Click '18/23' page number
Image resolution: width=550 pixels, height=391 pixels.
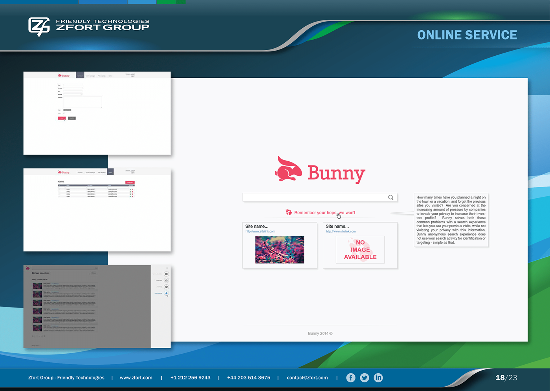coord(506,378)
